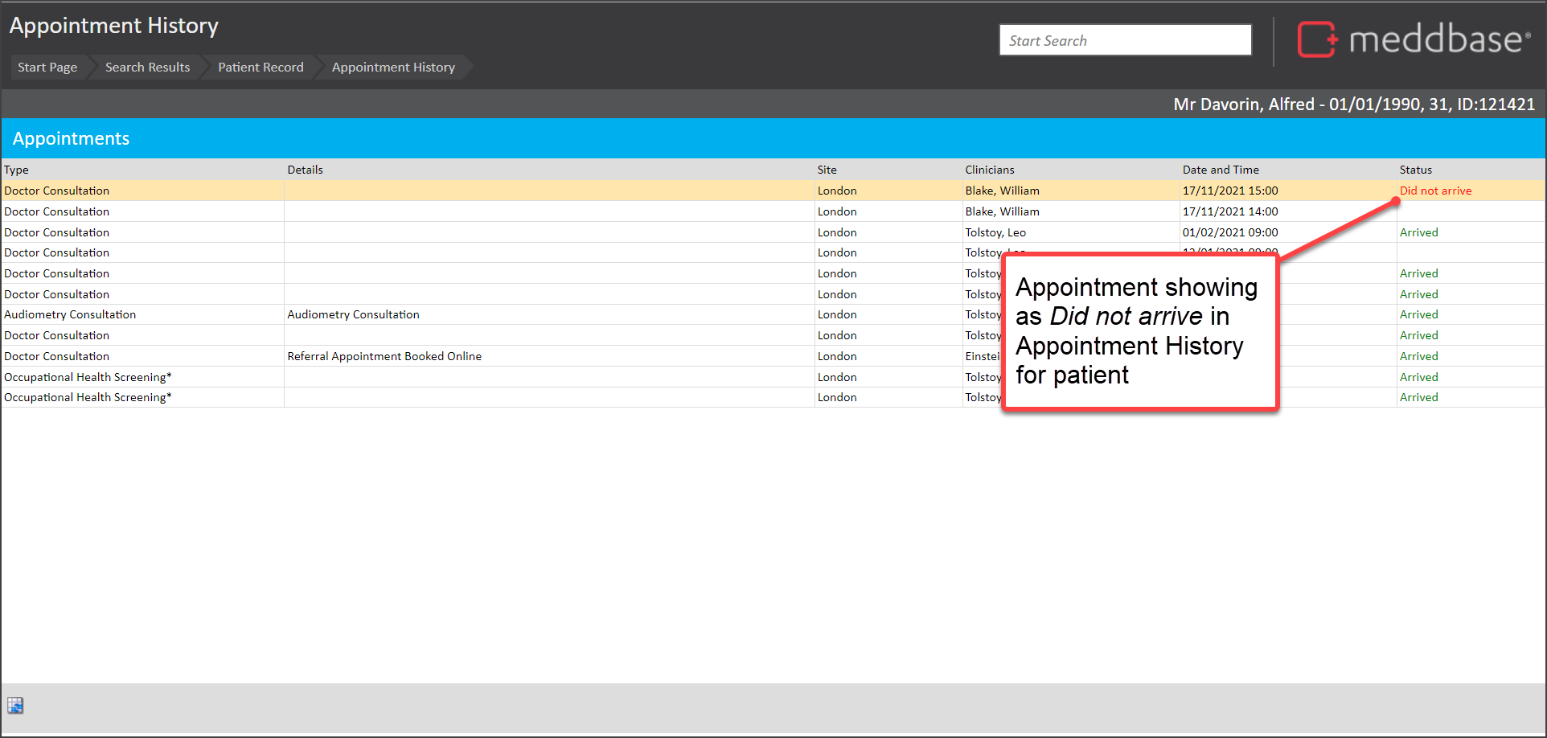Return to the Patient Record breadcrumb
This screenshot has width=1547, height=738.
[261, 68]
